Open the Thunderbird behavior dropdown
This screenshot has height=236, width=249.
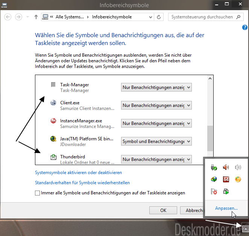[x=156, y=159]
